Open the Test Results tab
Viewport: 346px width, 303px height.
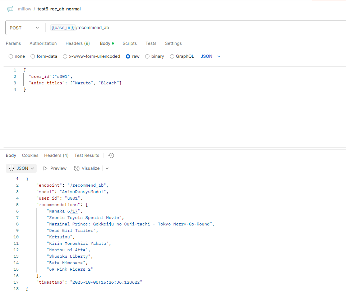tap(87, 155)
